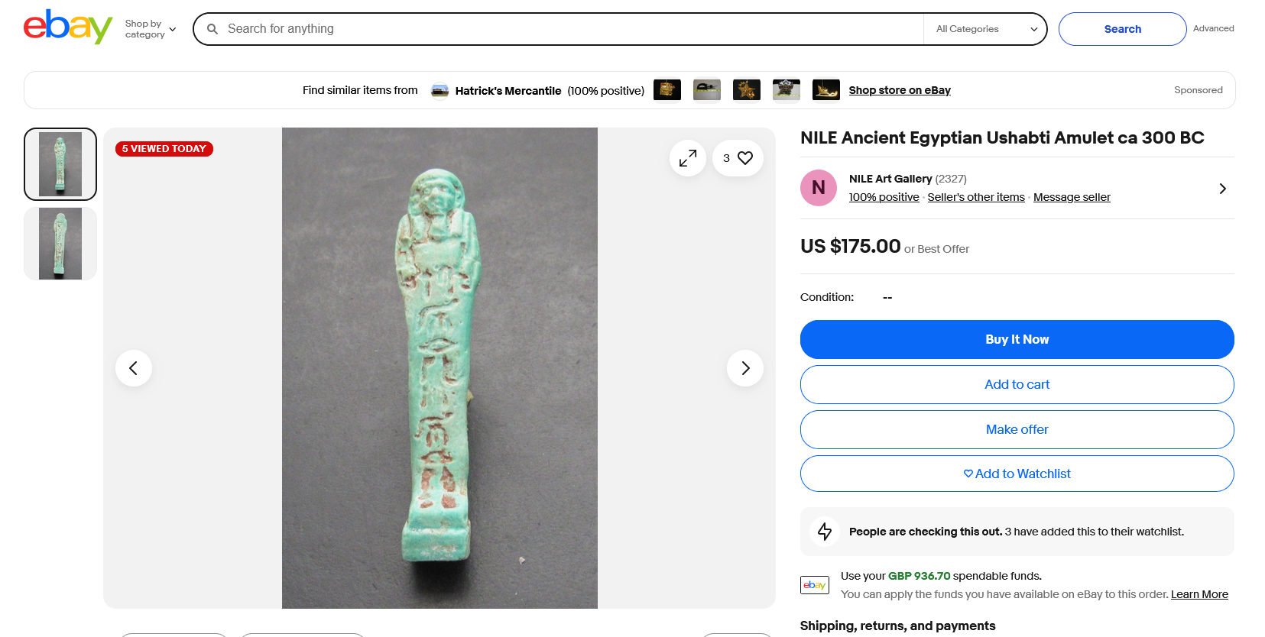Open Hatrick's Mercantile store icon
1265x637 pixels.
440,91
